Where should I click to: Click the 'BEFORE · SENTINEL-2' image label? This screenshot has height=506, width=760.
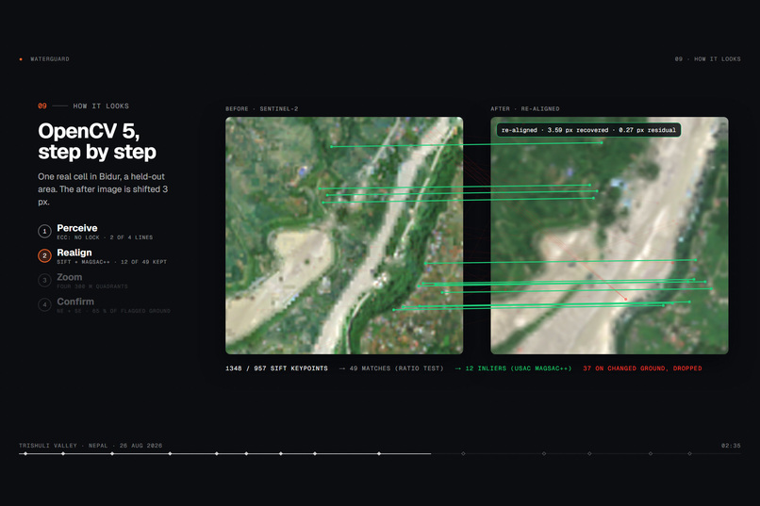[262, 109]
